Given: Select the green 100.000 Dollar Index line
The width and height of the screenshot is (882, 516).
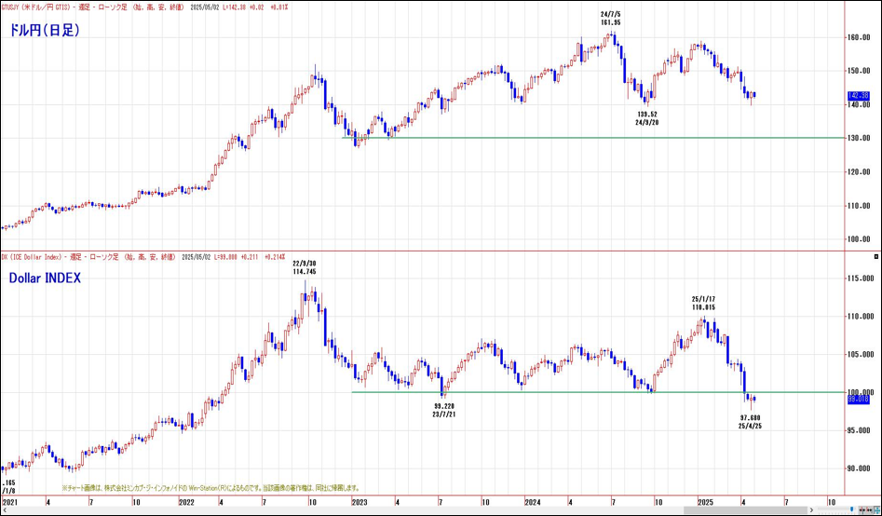Looking at the screenshot, I should [x=598, y=392].
